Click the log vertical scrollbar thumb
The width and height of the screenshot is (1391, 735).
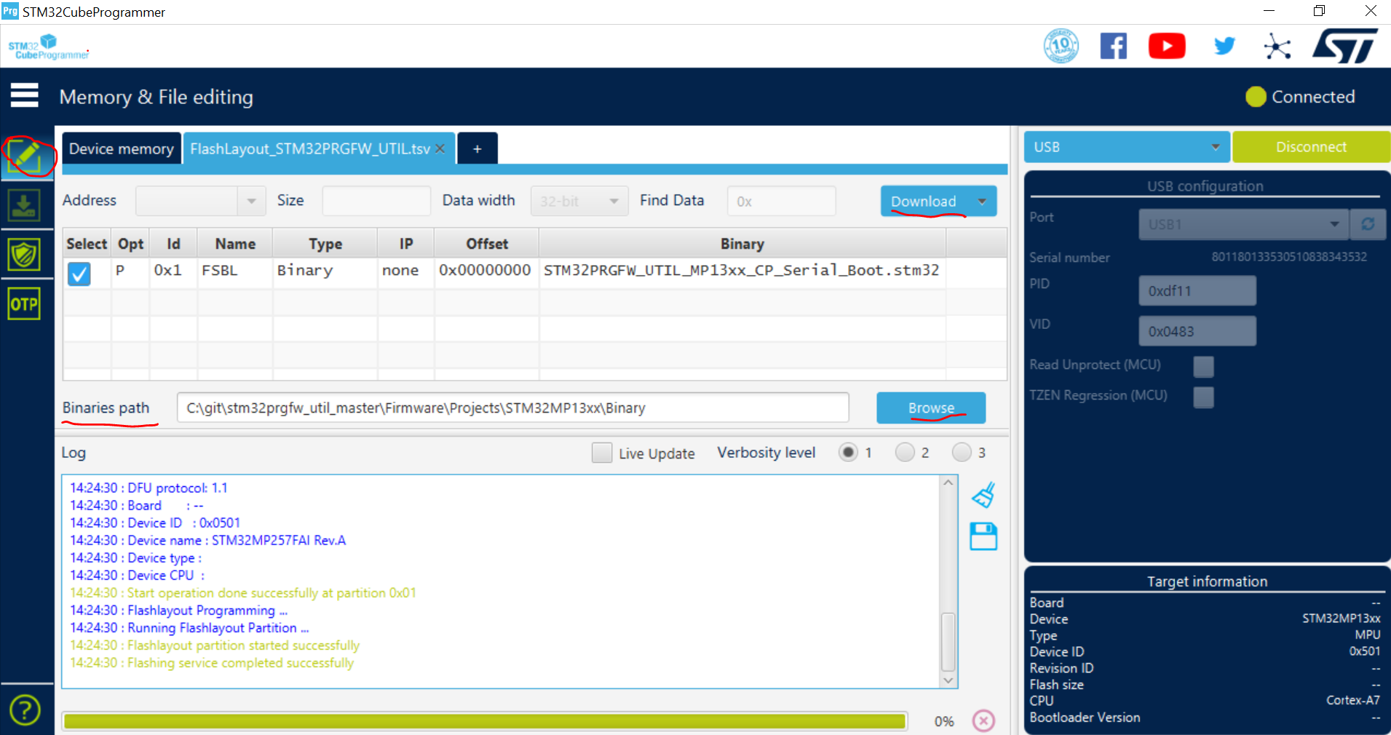(x=948, y=642)
